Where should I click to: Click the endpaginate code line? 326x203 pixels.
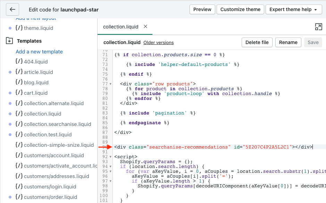[145, 123]
